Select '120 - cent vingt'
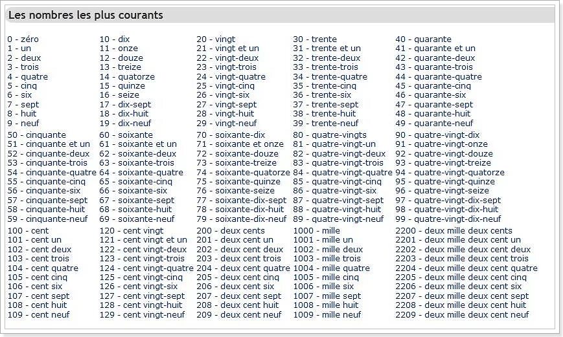The height and width of the screenshot is (337, 563). coord(132,230)
